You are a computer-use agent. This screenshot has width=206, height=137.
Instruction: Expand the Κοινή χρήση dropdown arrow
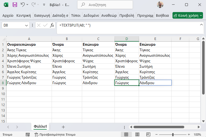pyautogui.click(x=201, y=15)
